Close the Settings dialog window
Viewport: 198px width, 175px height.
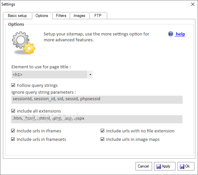(192, 4)
